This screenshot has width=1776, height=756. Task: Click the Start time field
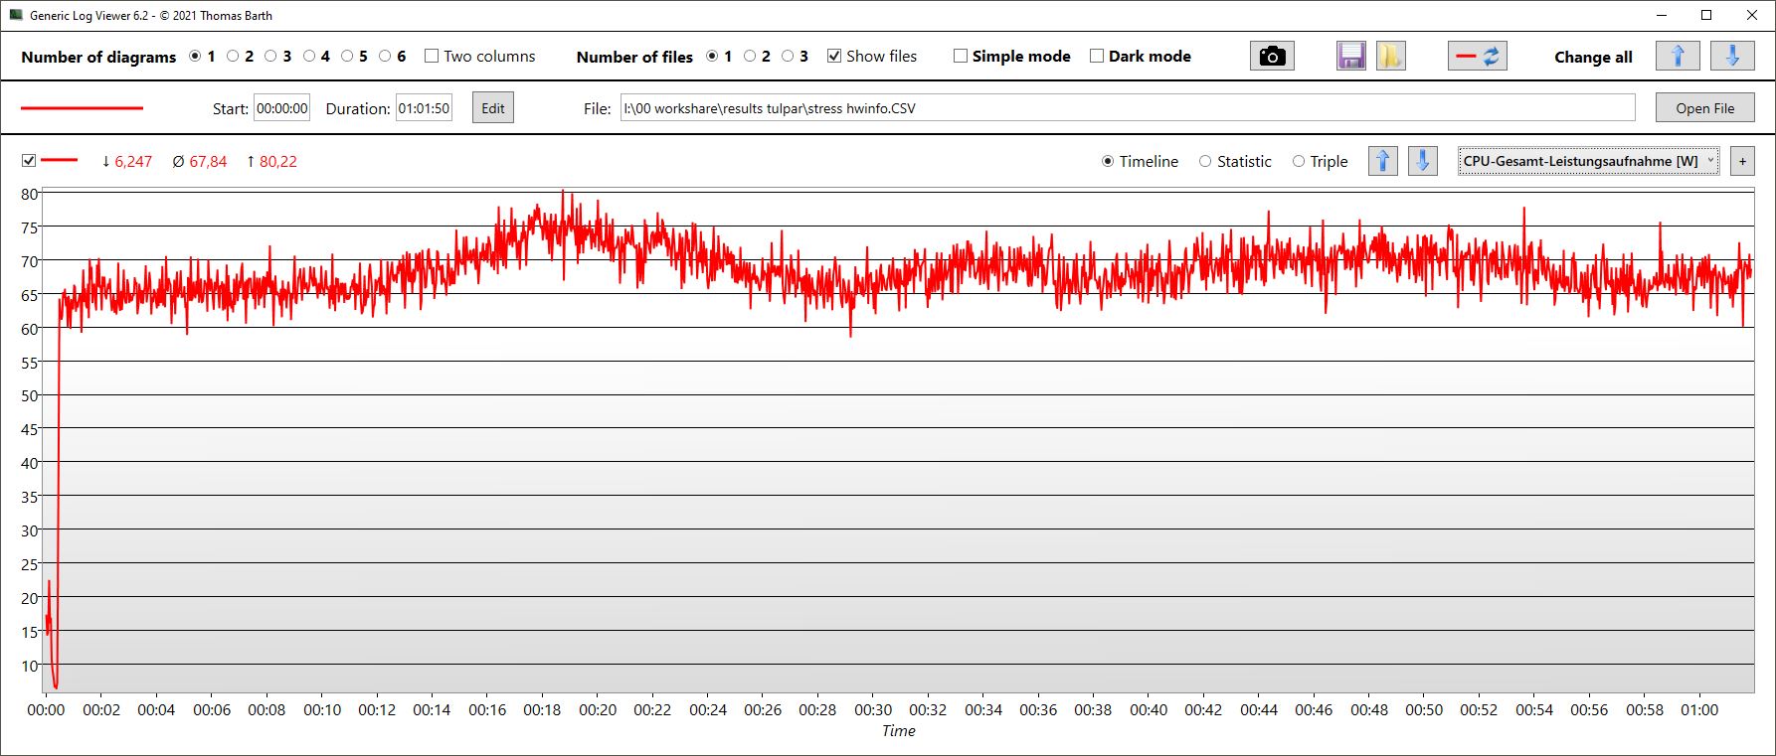[282, 108]
